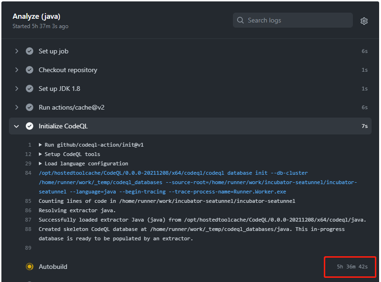Click the blue codeql database init command
This screenshot has width=381, height=282.
click(x=198, y=182)
